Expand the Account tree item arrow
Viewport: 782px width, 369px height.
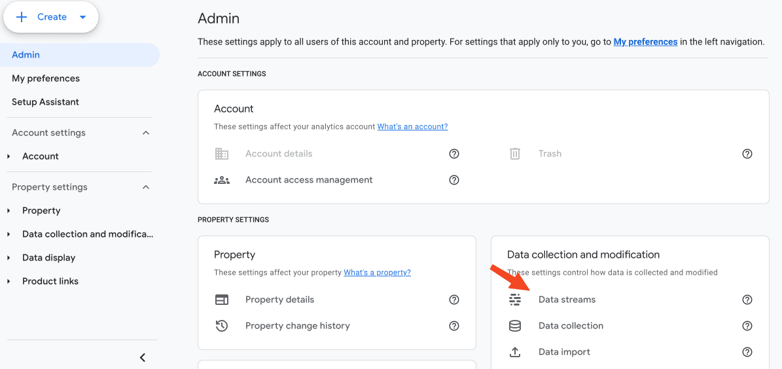(x=9, y=156)
